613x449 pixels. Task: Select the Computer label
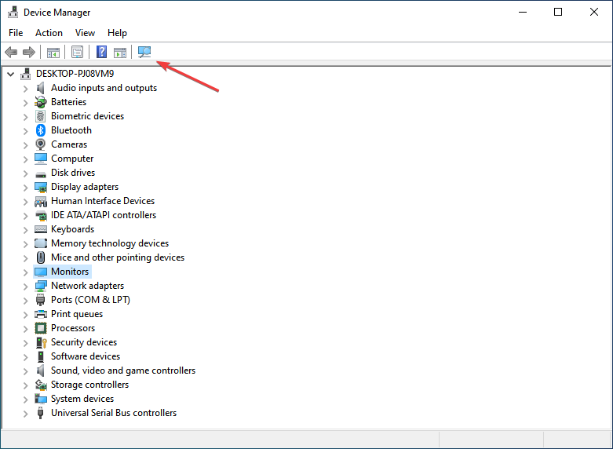click(x=72, y=159)
